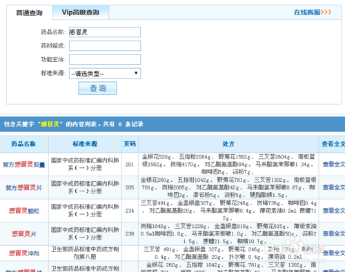
Task: View full text for 复方感冒灵片 page 205
Action: pos(333,187)
